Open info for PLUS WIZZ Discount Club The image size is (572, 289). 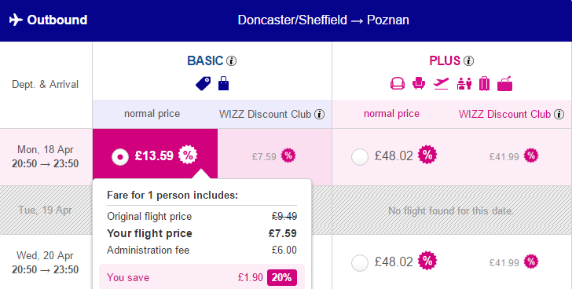click(x=559, y=115)
